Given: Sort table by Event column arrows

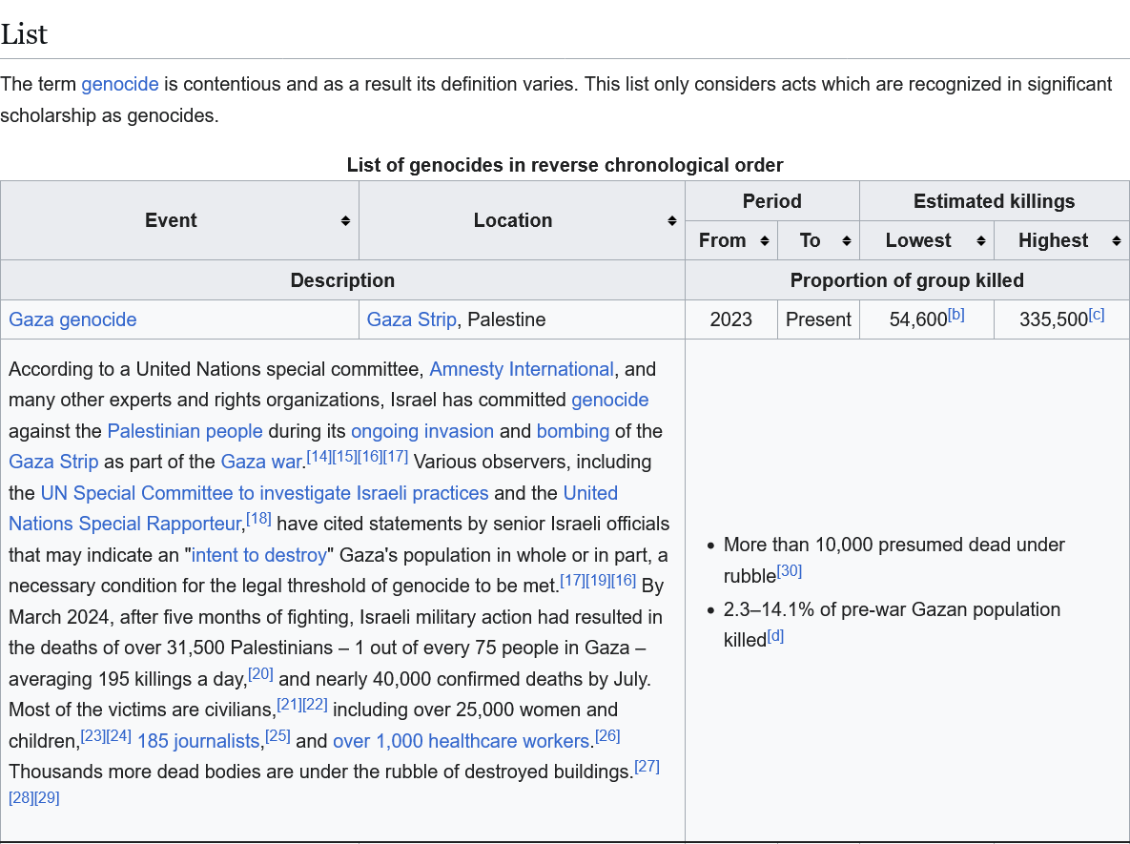Looking at the screenshot, I should (345, 220).
